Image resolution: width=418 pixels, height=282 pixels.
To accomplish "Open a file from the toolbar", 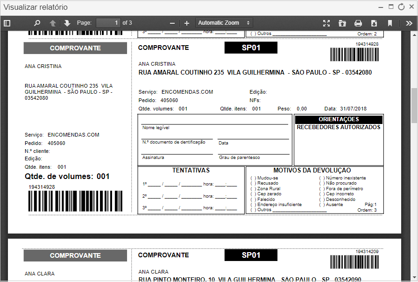I will (x=342, y=23).
